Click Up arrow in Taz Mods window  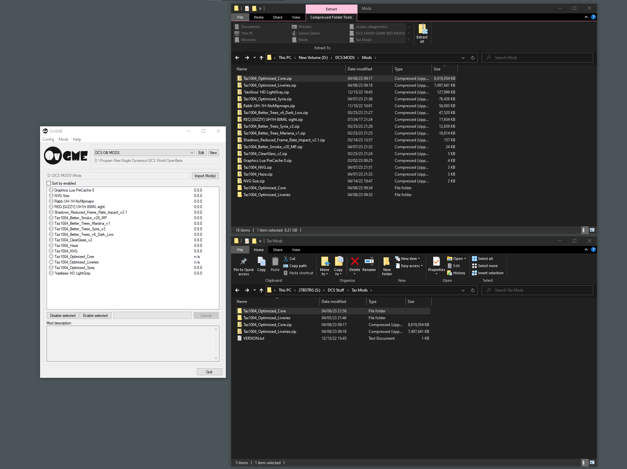click(261, 290)
